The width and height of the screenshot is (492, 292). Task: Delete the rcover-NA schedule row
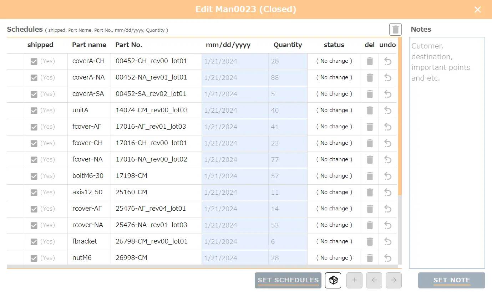click(370, 225)
